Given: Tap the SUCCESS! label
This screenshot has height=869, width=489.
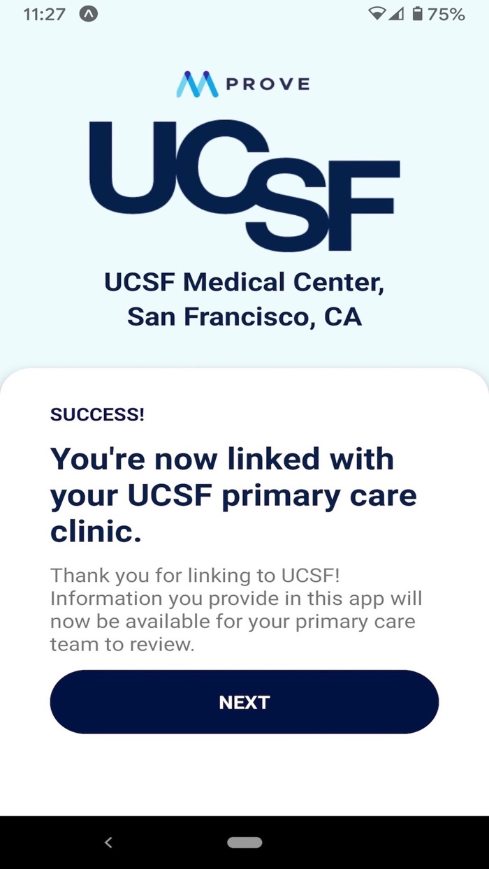Looking at the screenshot, I should tap(97, 414).
